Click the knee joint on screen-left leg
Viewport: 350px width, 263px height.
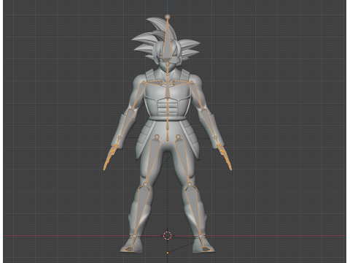pyautogui.click(x=145, y=184)
